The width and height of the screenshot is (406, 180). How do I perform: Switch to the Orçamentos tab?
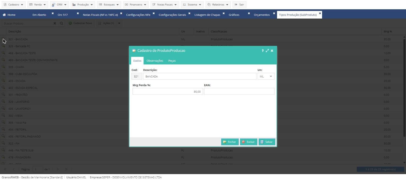(x=262, y=15)
